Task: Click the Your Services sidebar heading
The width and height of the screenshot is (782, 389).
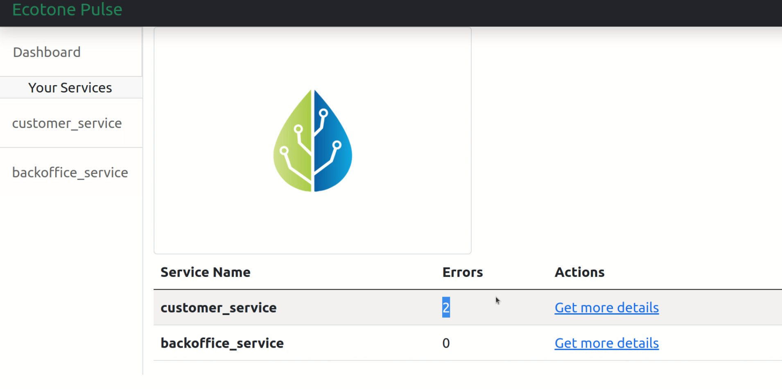Action: (x=70, y=88)
